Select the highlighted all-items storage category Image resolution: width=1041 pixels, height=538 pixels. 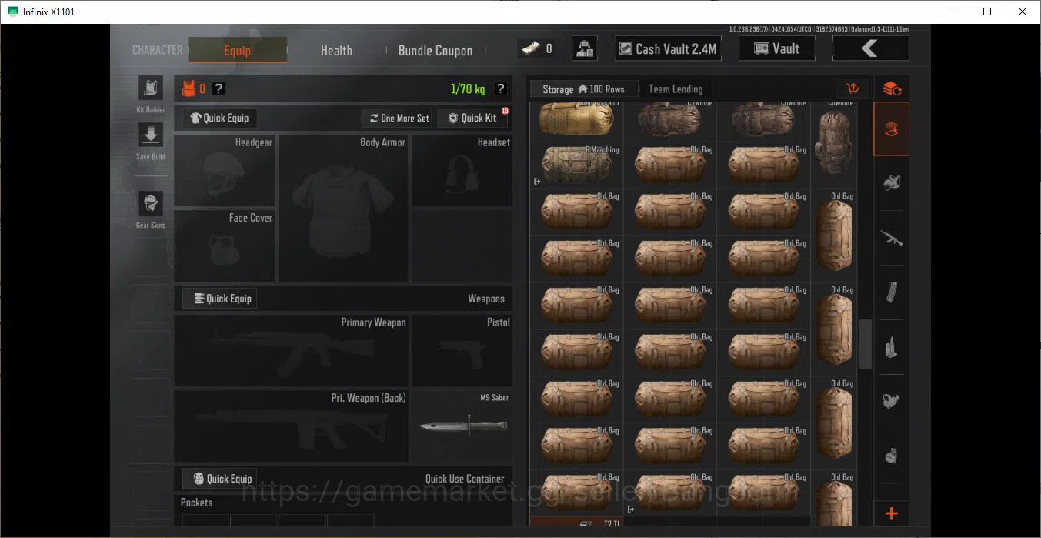click(892, 129)
